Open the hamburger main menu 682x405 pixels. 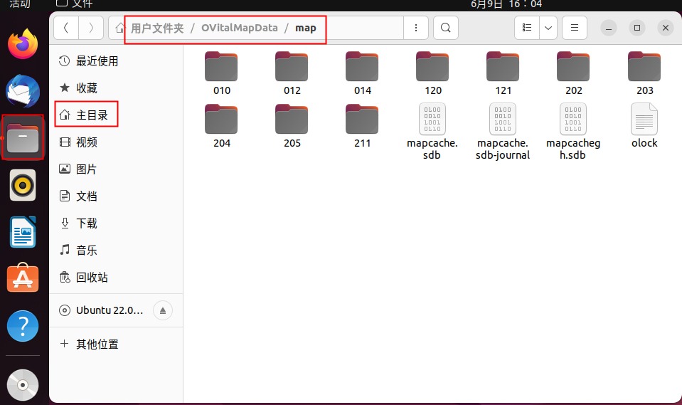(575, 28)
